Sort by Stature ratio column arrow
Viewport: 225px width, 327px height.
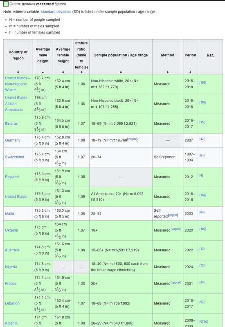coord(81,72)
